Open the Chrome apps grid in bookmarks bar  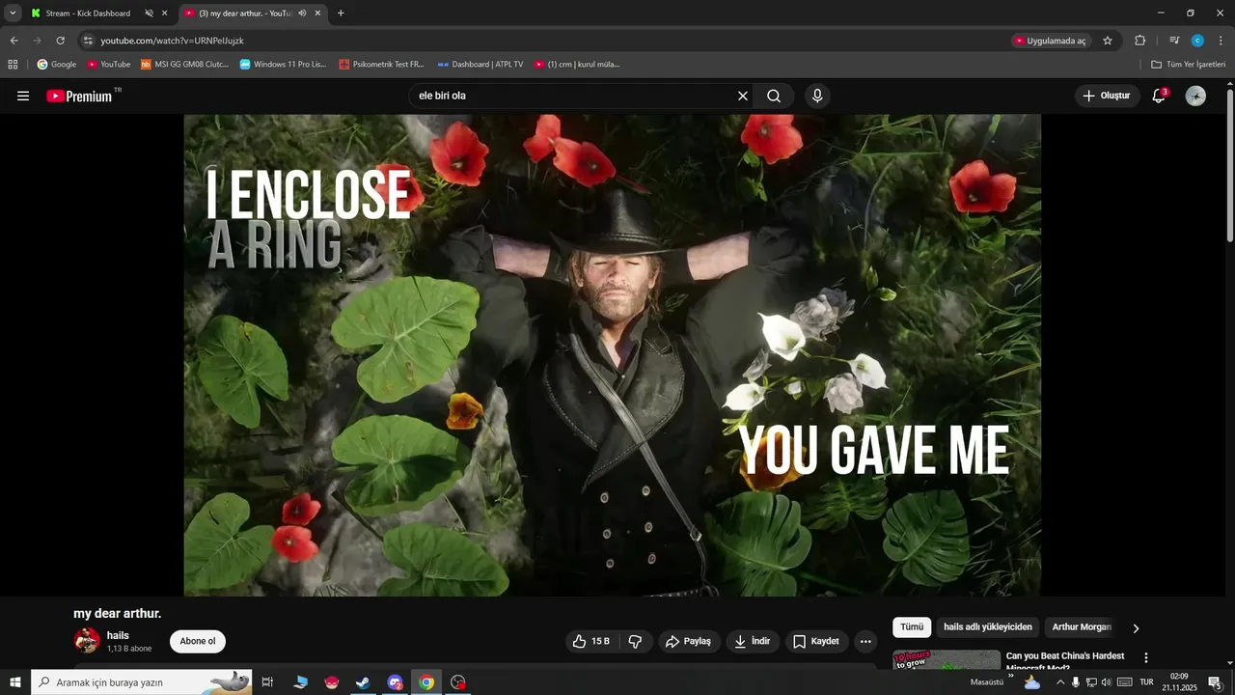pos(13,64)
